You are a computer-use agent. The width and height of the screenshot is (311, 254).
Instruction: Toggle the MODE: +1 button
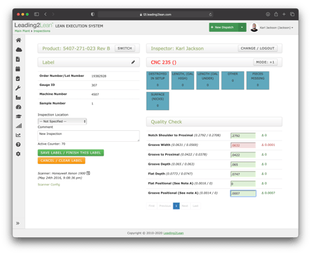[265, 62]
